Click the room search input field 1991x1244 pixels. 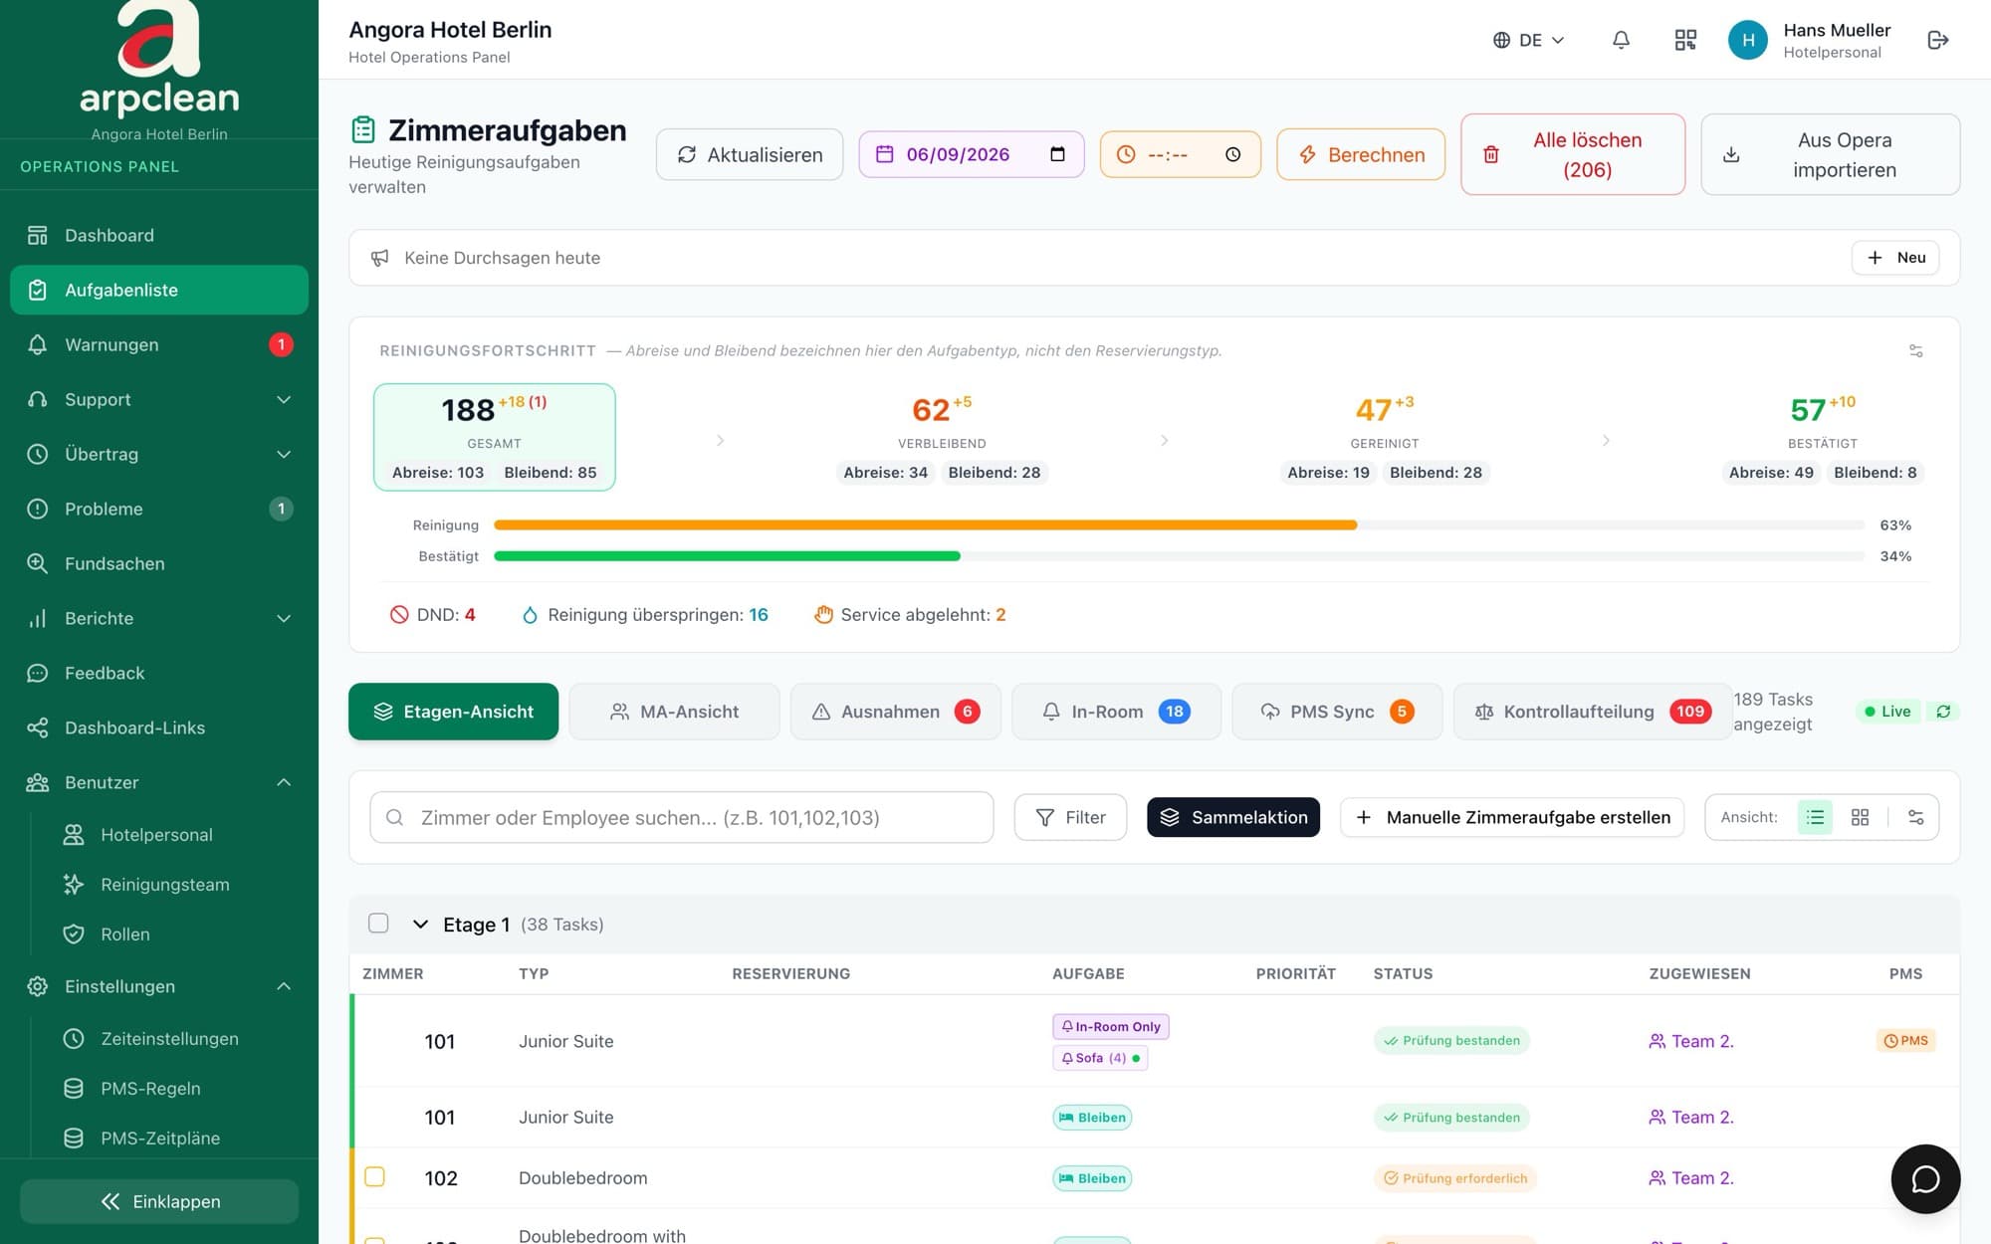point(682,817)
